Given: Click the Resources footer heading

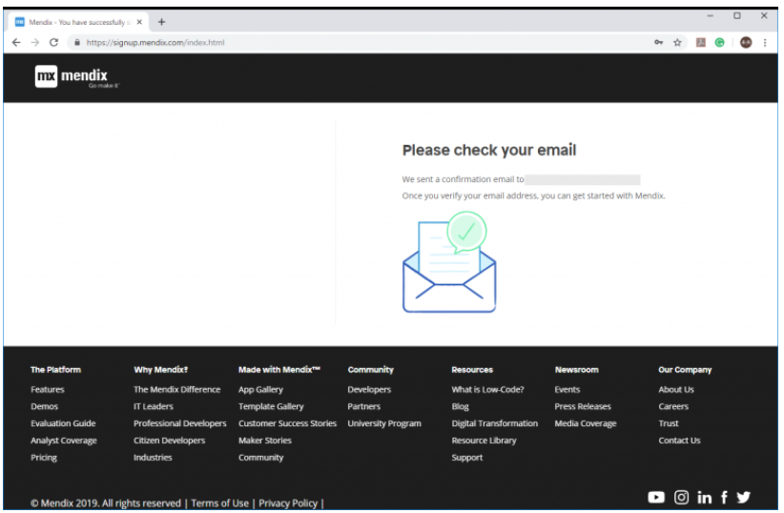Looking at the screenshot, I should coord(472,370).
